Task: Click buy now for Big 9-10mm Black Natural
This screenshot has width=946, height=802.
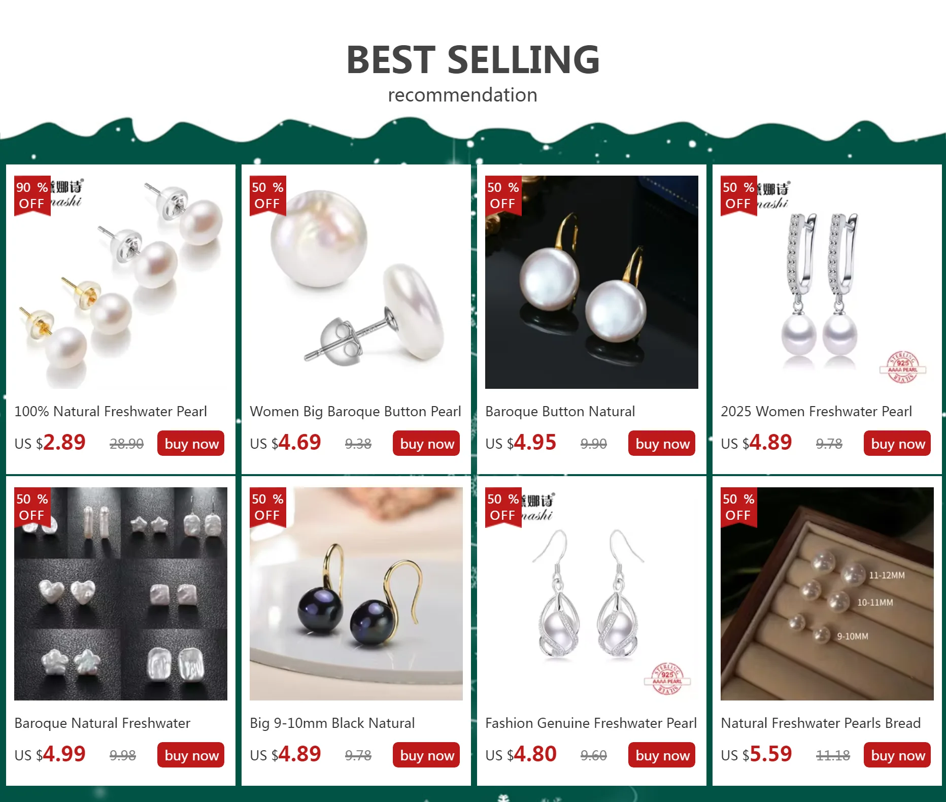Action: [426, 755]
